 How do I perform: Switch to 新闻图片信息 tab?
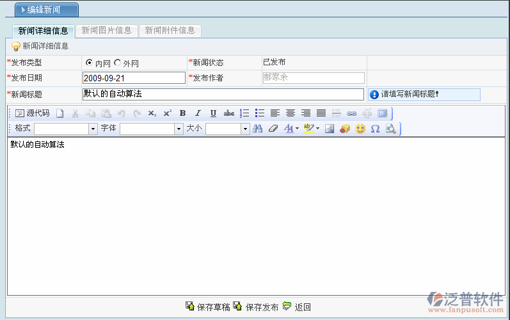pos(106,31)
